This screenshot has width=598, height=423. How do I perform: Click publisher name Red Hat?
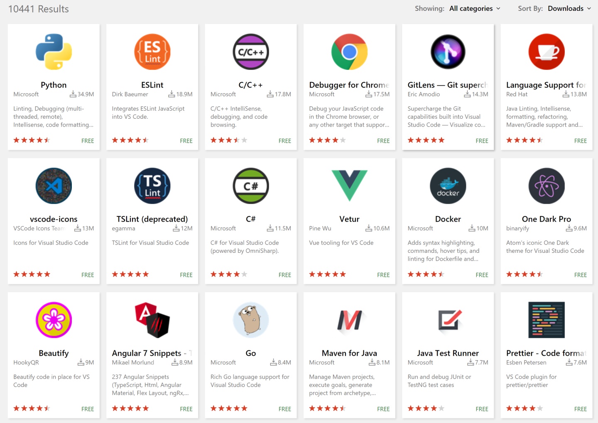[x=517, y=94]
